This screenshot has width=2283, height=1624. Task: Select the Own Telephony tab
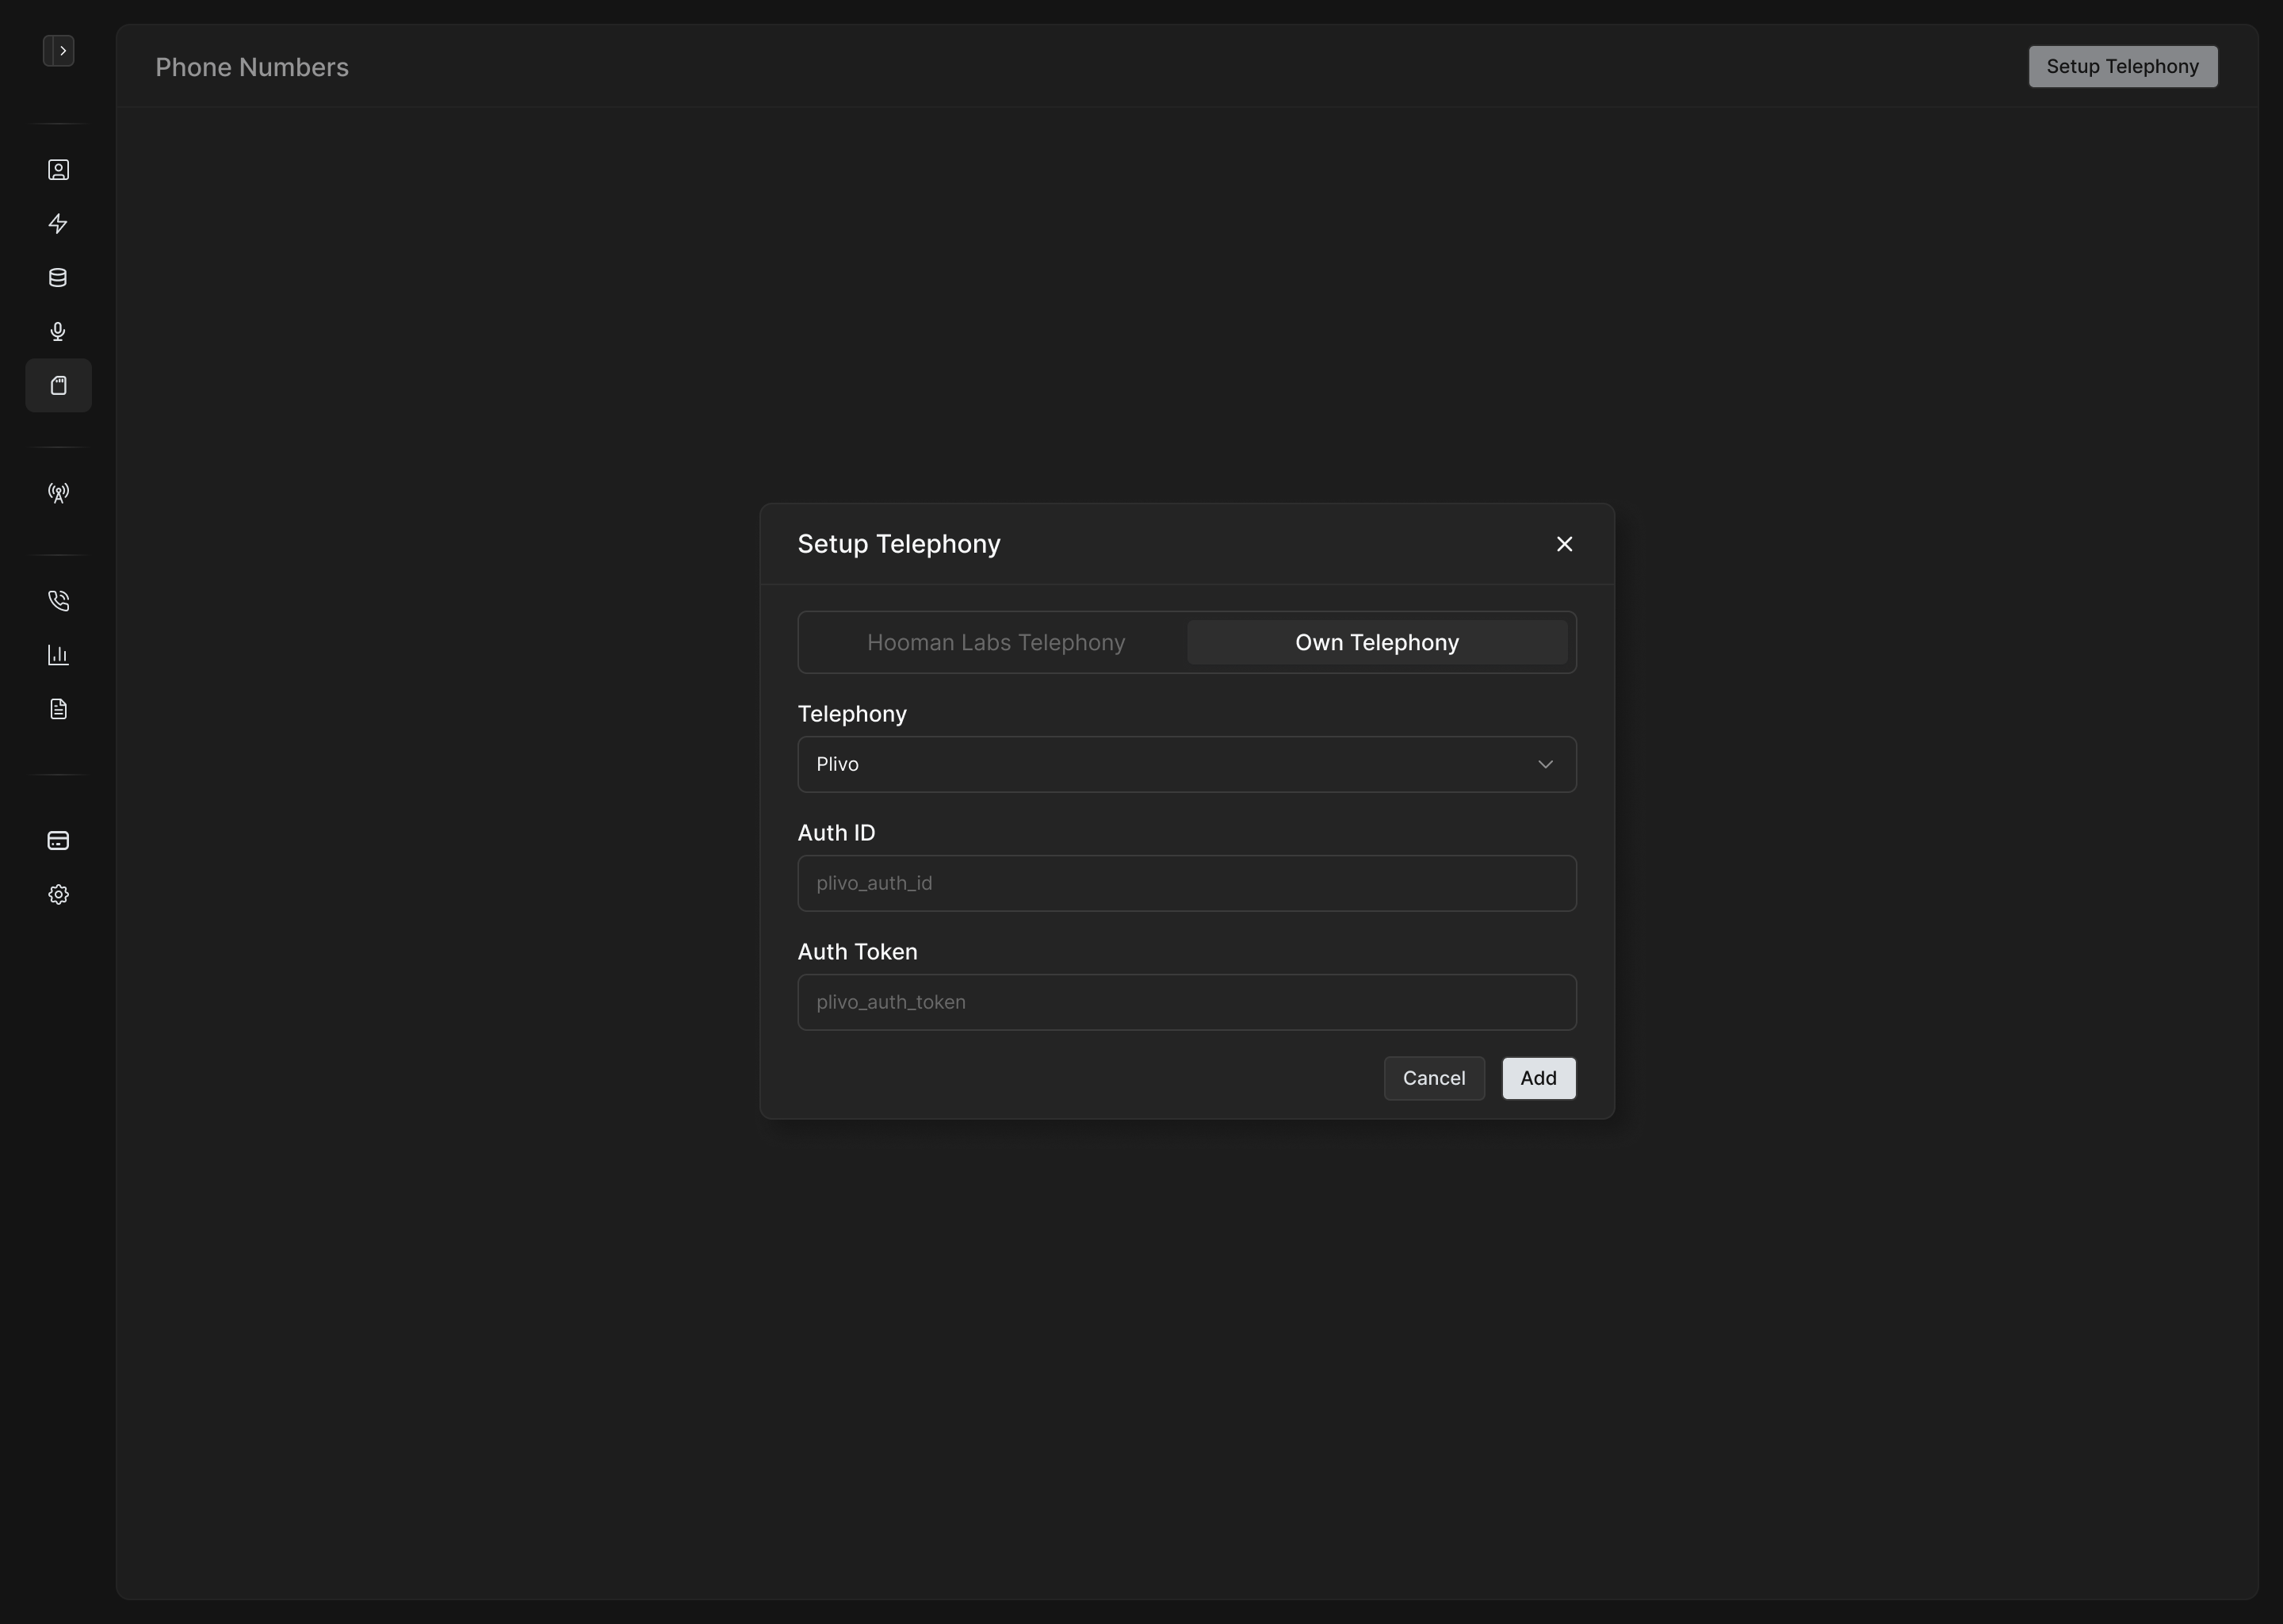1376,643
